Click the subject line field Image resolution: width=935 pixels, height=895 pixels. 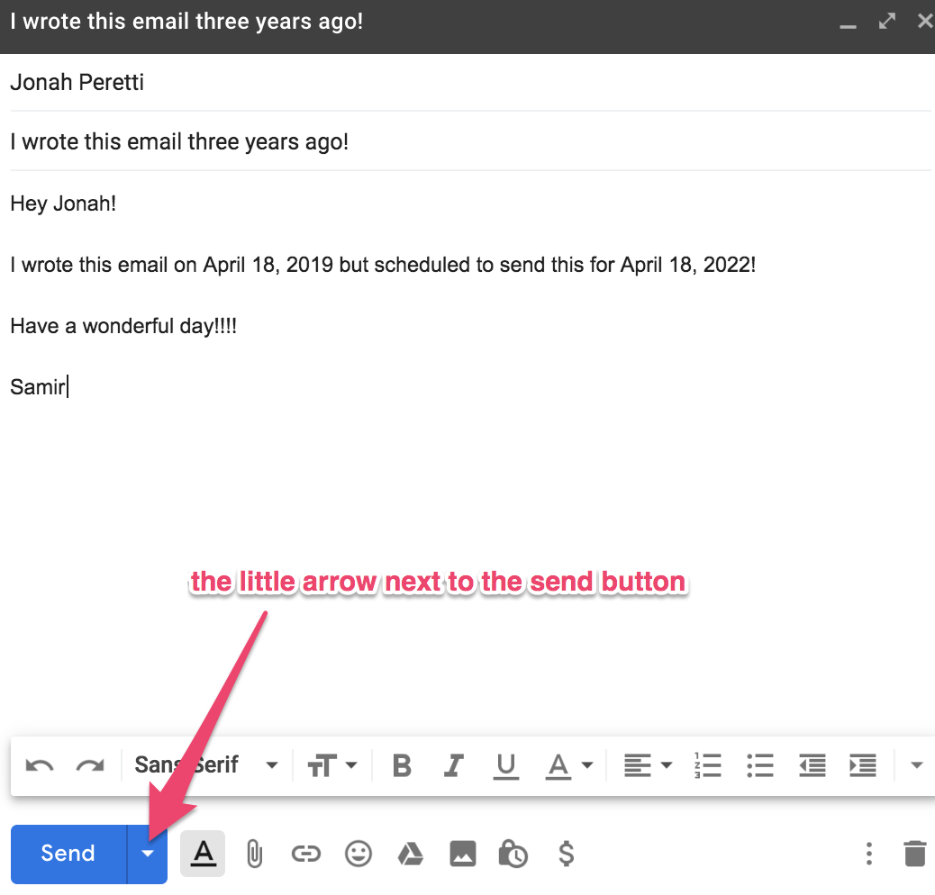pyautogui.click(x=470, y=142)
